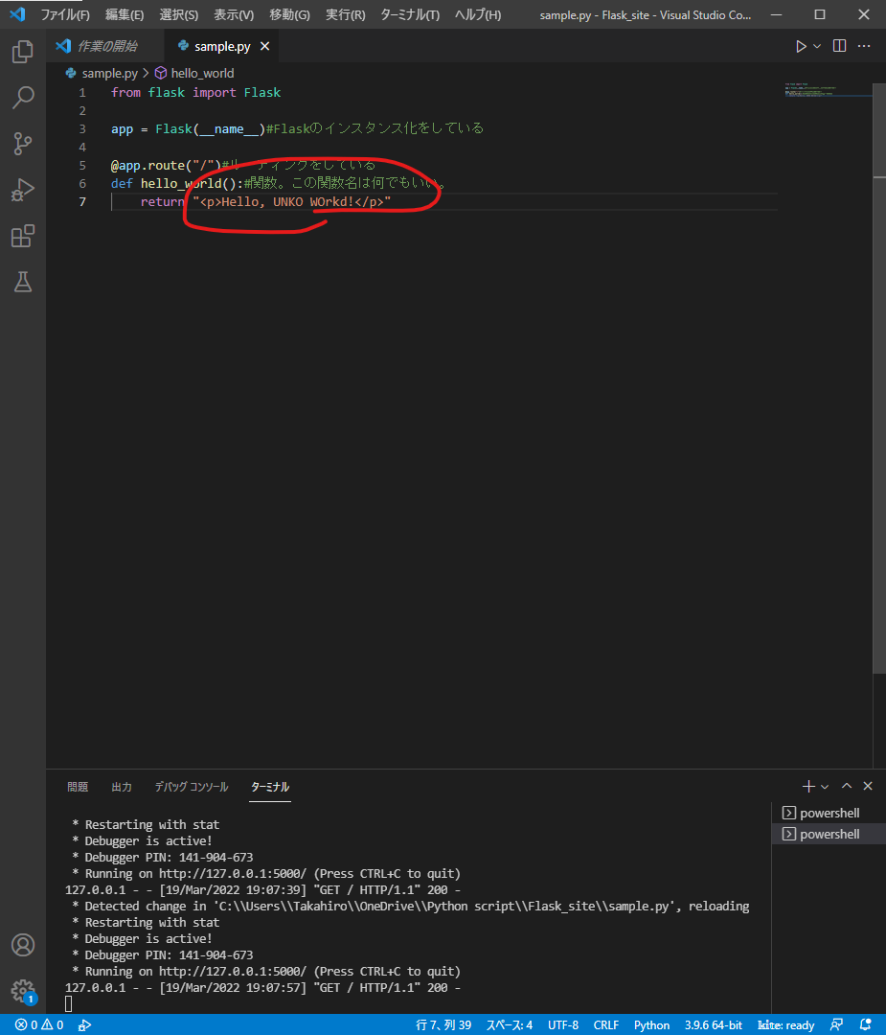
Task: Click the Accounts icon in activity bar
Action: point(23,945)
